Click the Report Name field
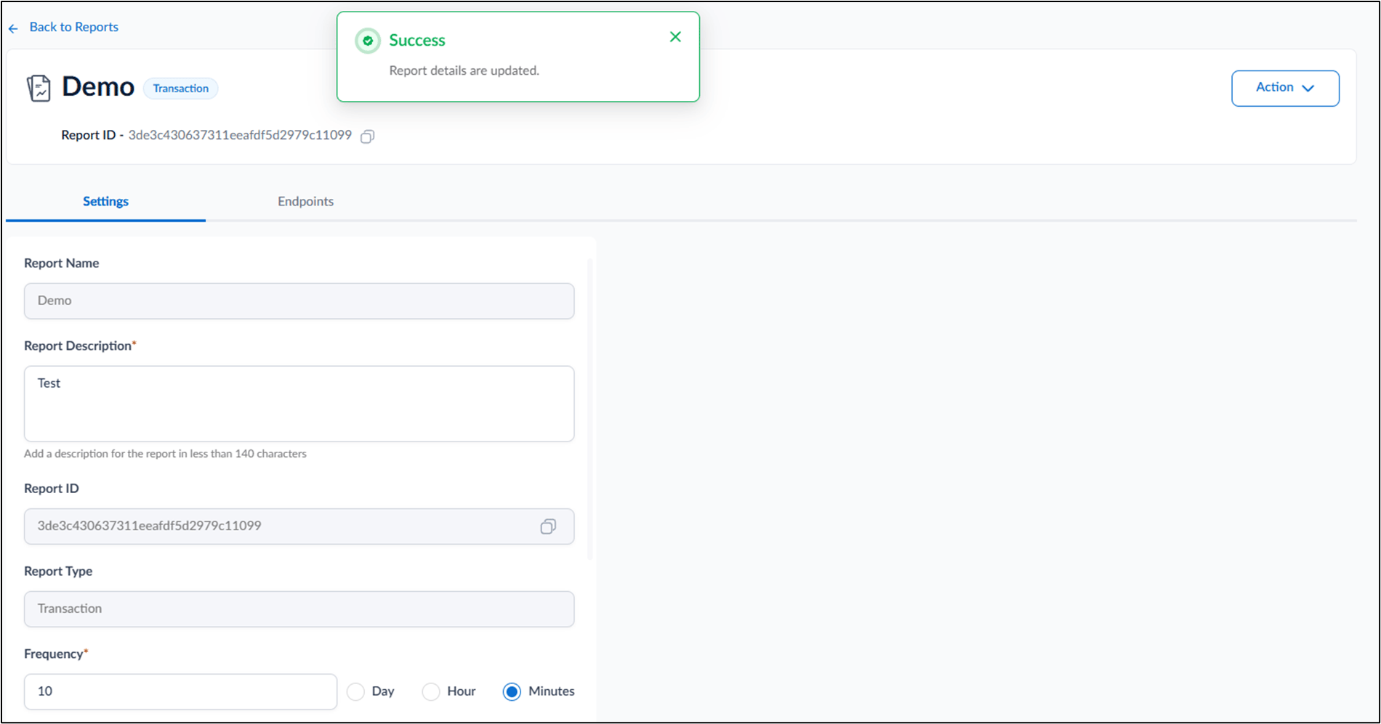1381x724 pixels. (x=299, y=301)
